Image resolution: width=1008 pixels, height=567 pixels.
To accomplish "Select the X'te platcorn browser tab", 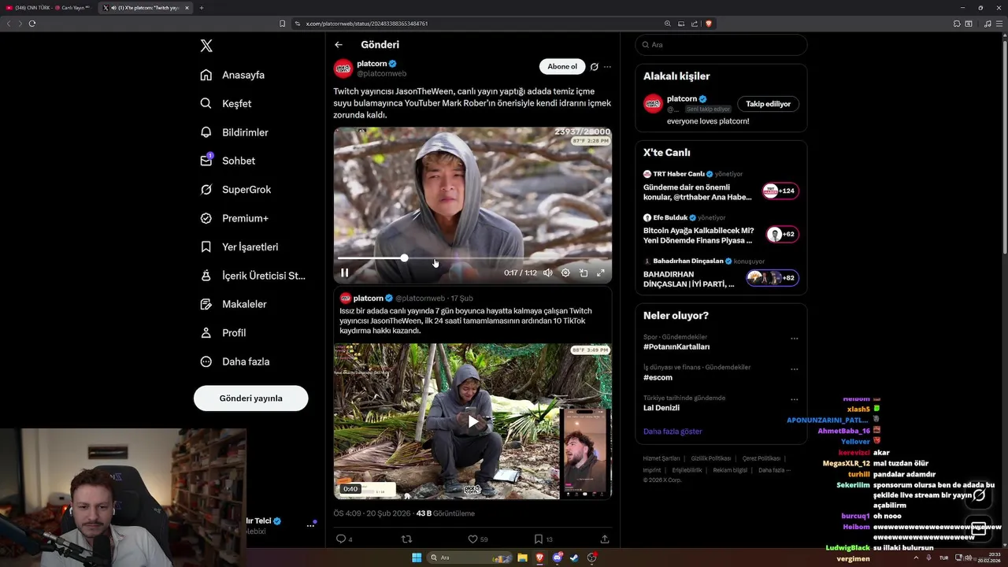I will click(x=146, y=8).
